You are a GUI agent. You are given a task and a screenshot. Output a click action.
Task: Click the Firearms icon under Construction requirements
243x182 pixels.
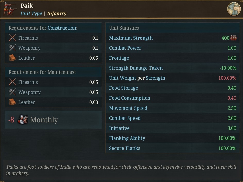(12, 38)
